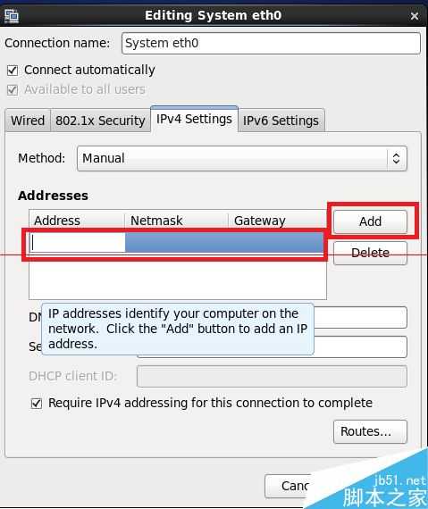Open the Routes… dialog button

coord(370,431)
